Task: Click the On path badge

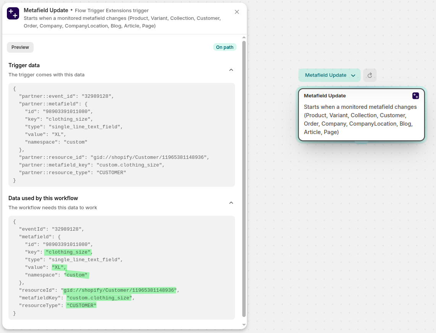Action: [x=225, y=47]
